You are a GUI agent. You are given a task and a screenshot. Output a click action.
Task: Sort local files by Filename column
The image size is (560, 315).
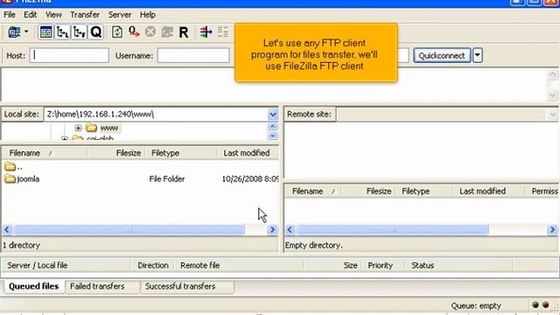coord(45,153)
